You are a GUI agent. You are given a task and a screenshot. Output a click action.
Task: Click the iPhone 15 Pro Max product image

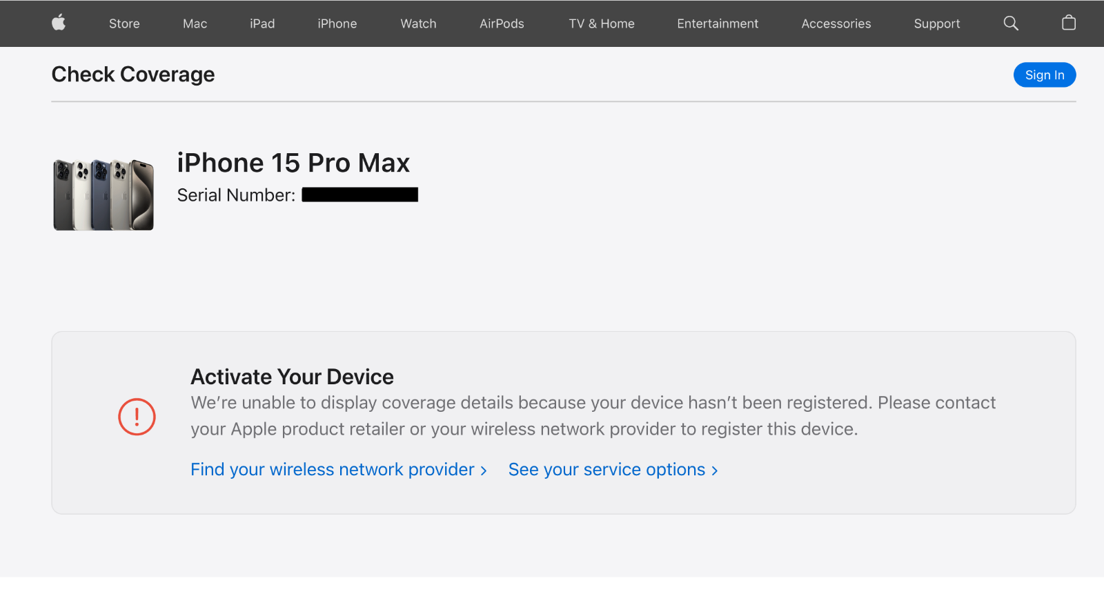pyautogui.click(x=103, y=195)
